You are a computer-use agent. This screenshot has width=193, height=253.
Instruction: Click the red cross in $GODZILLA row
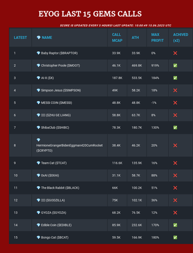pyautogui.click(x=175, y=200)
